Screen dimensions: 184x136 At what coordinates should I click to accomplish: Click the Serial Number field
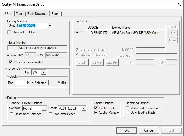[x=37, y=48]
